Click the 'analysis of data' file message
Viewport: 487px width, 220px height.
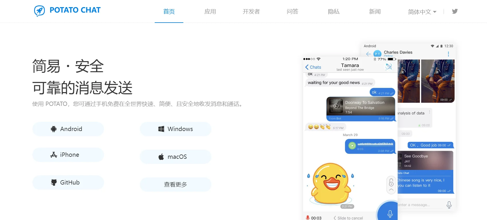[x=415, y=118]
